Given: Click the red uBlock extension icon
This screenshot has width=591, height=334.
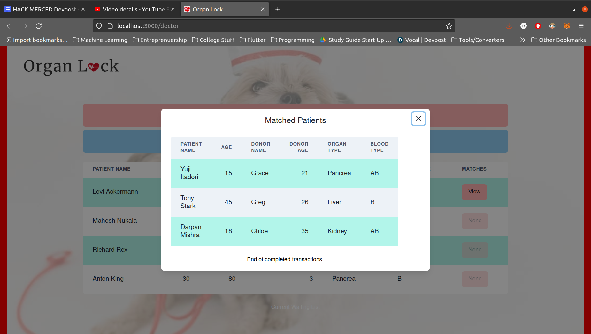Looking at the screenshot, I should click(538, 26).
